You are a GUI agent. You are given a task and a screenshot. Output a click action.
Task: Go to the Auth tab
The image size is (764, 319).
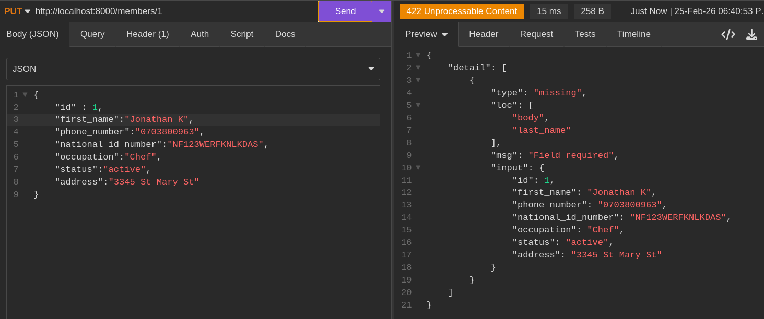point(199,34)
